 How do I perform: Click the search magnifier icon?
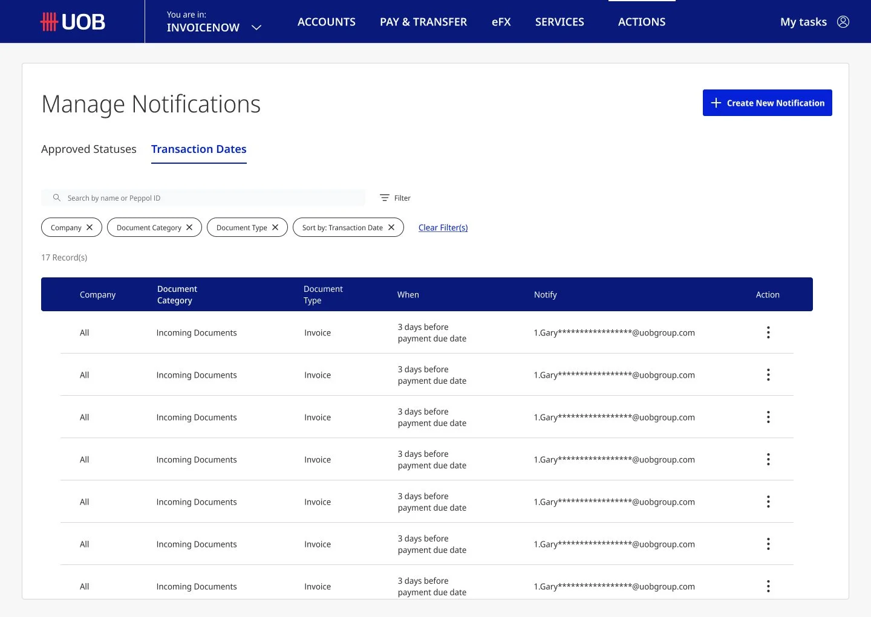pos(57,198)
